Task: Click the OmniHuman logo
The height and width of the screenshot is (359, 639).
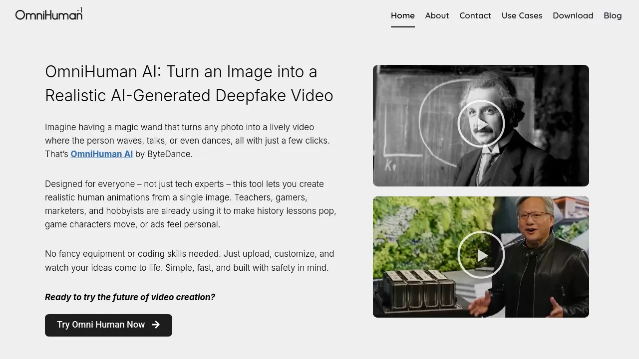Action: pos(49,14)
